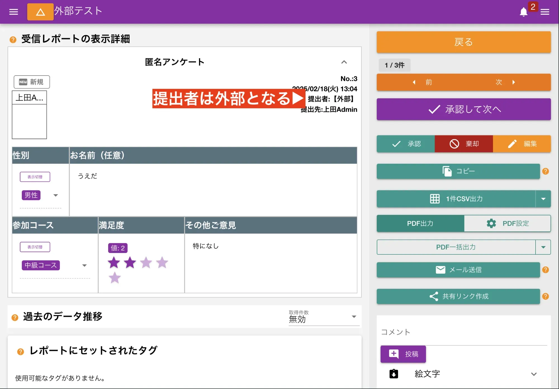Click the 戻る button

463,42
